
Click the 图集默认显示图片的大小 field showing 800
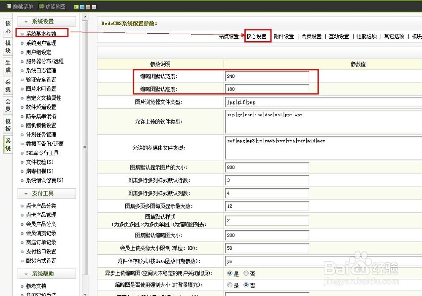[267, 167]
